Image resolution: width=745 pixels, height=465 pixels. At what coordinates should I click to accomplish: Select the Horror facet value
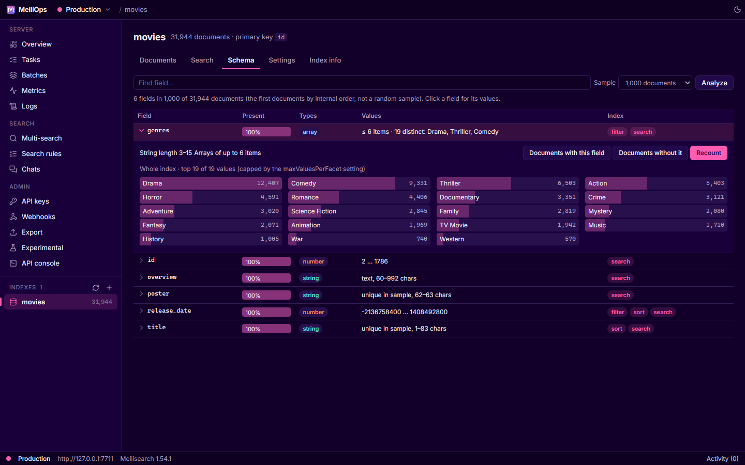tap(211, 197)
